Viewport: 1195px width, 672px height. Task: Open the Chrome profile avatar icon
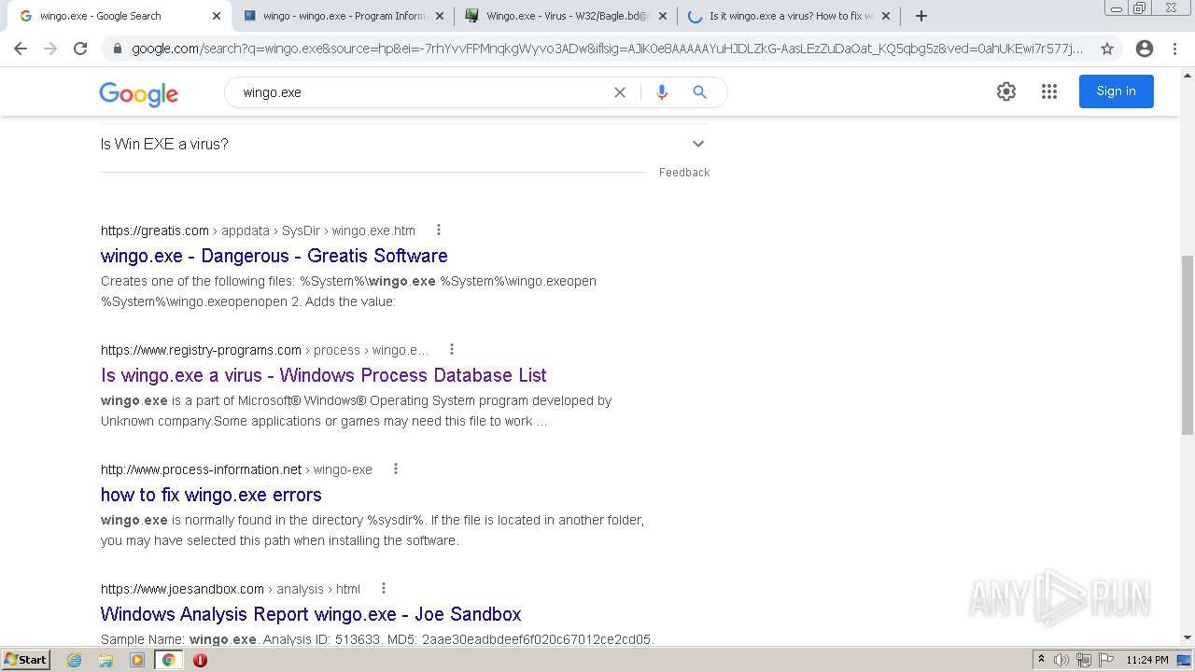pos(1145,49)
